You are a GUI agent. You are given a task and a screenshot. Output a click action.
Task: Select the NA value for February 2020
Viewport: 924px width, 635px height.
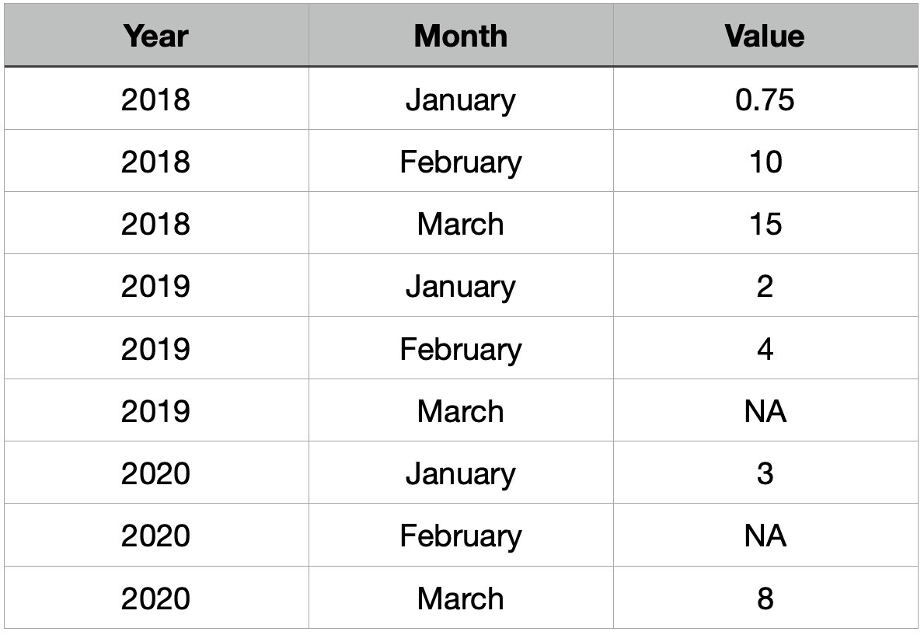coord(765,536)
